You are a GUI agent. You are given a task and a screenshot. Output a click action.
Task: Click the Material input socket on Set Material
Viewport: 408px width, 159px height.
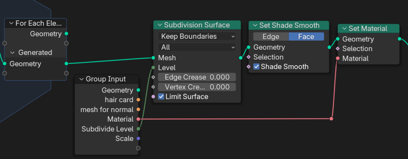click(337, 58)
